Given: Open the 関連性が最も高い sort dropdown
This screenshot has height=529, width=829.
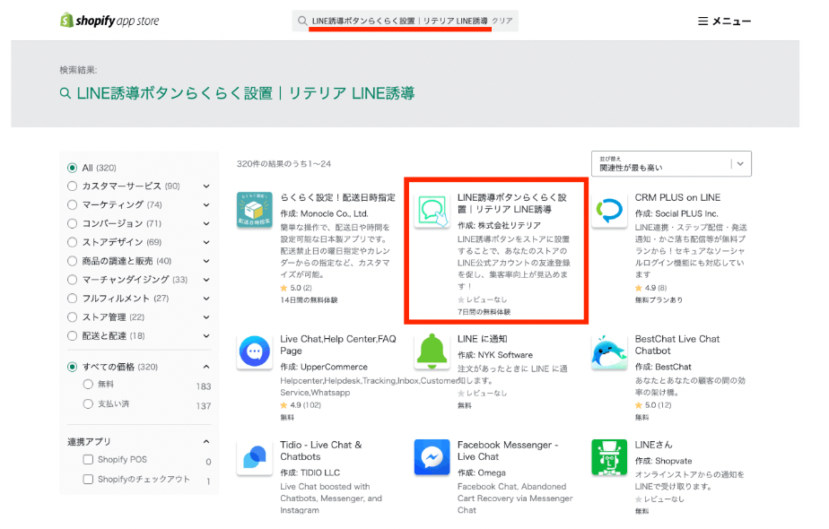Looking at the screenshot, I should pos(671,164).
